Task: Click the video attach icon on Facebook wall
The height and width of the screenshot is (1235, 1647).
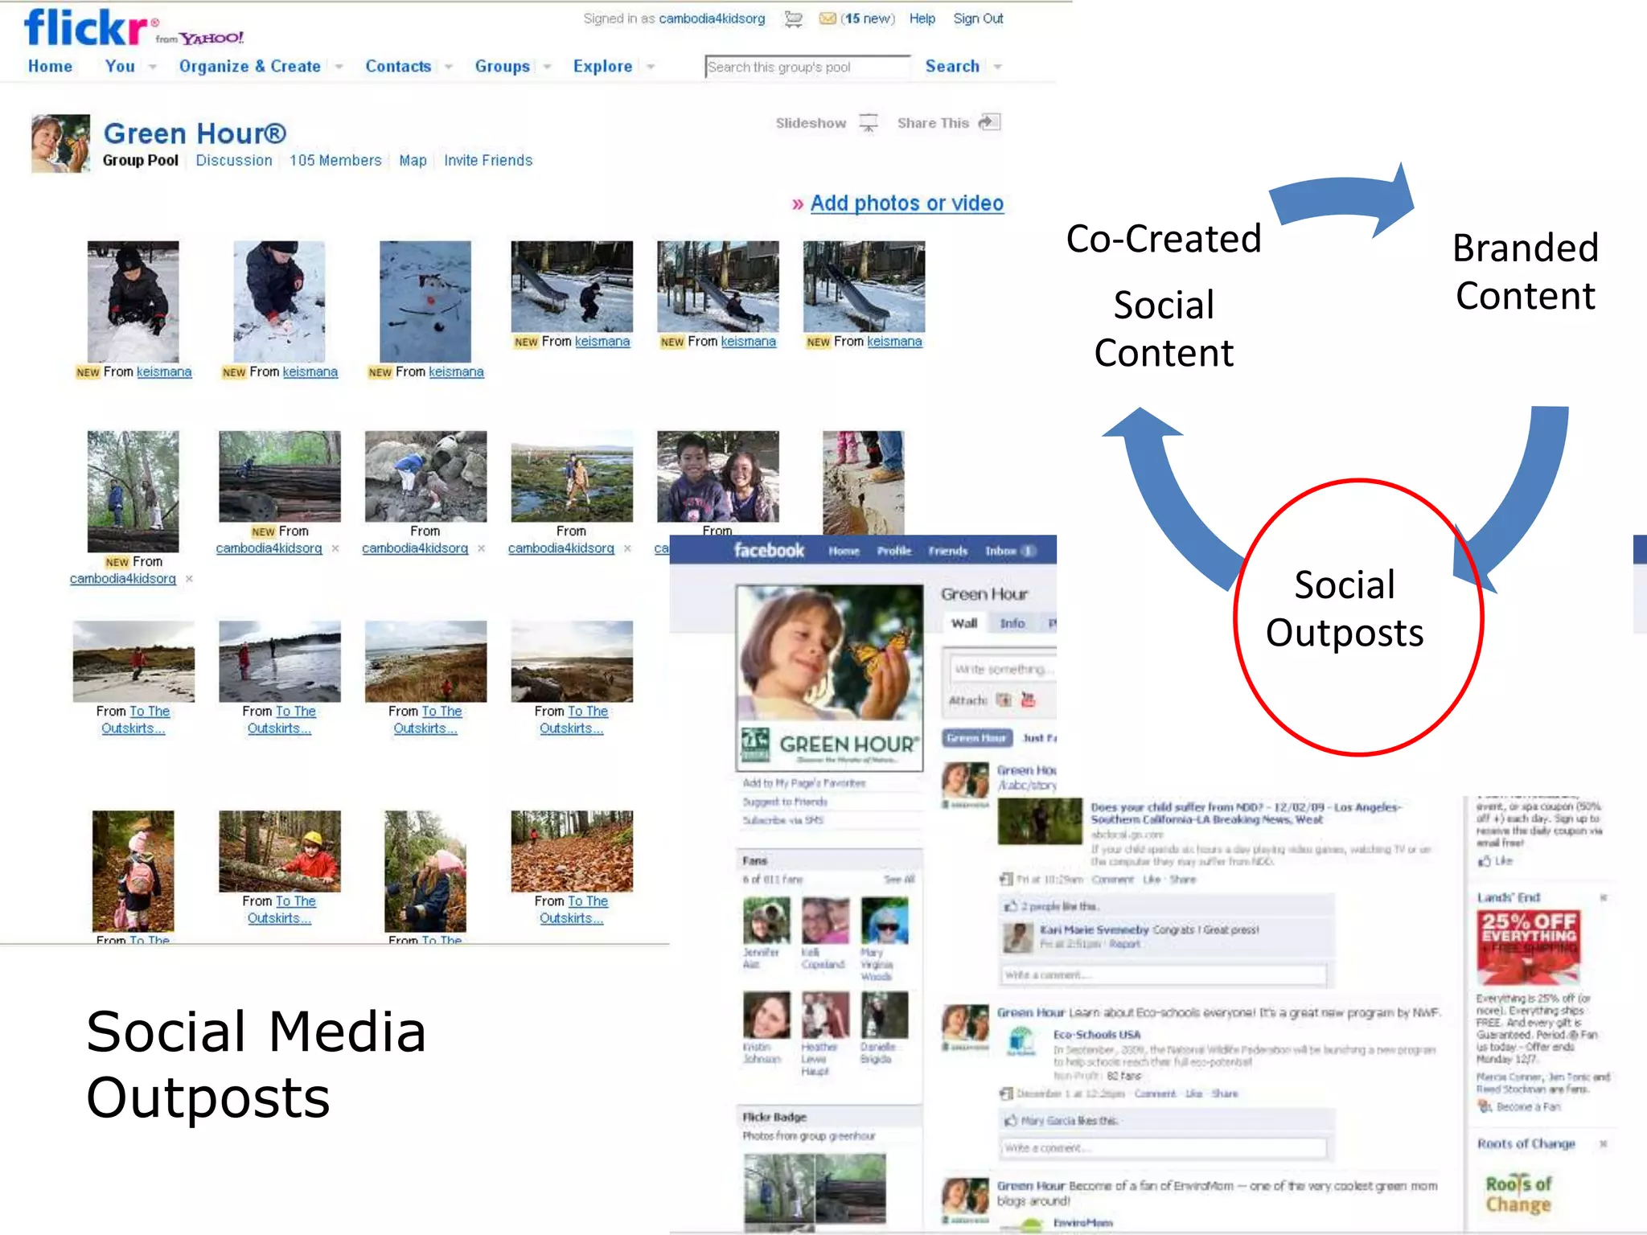Action: tap(1028, 700)
